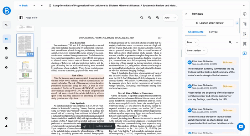The width and height of the screenshot is (250, 136).
Task: Zoom in on the PDF page
Action: coord(158,18)
